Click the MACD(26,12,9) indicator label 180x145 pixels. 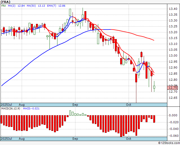point(11,109)
